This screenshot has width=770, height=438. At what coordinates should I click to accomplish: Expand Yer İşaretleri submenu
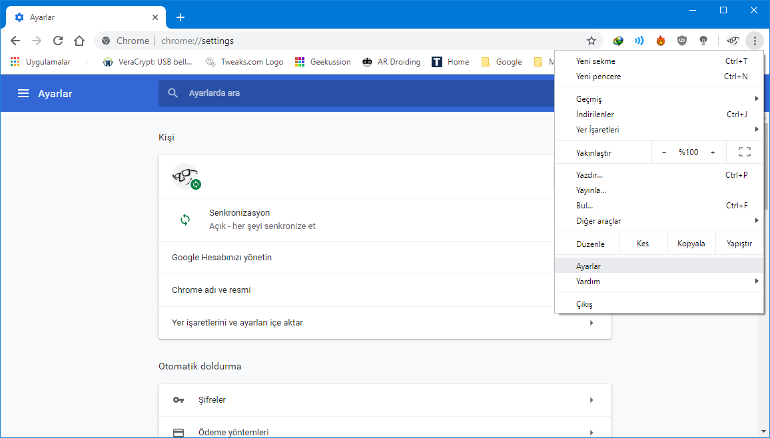click(659, 130)
